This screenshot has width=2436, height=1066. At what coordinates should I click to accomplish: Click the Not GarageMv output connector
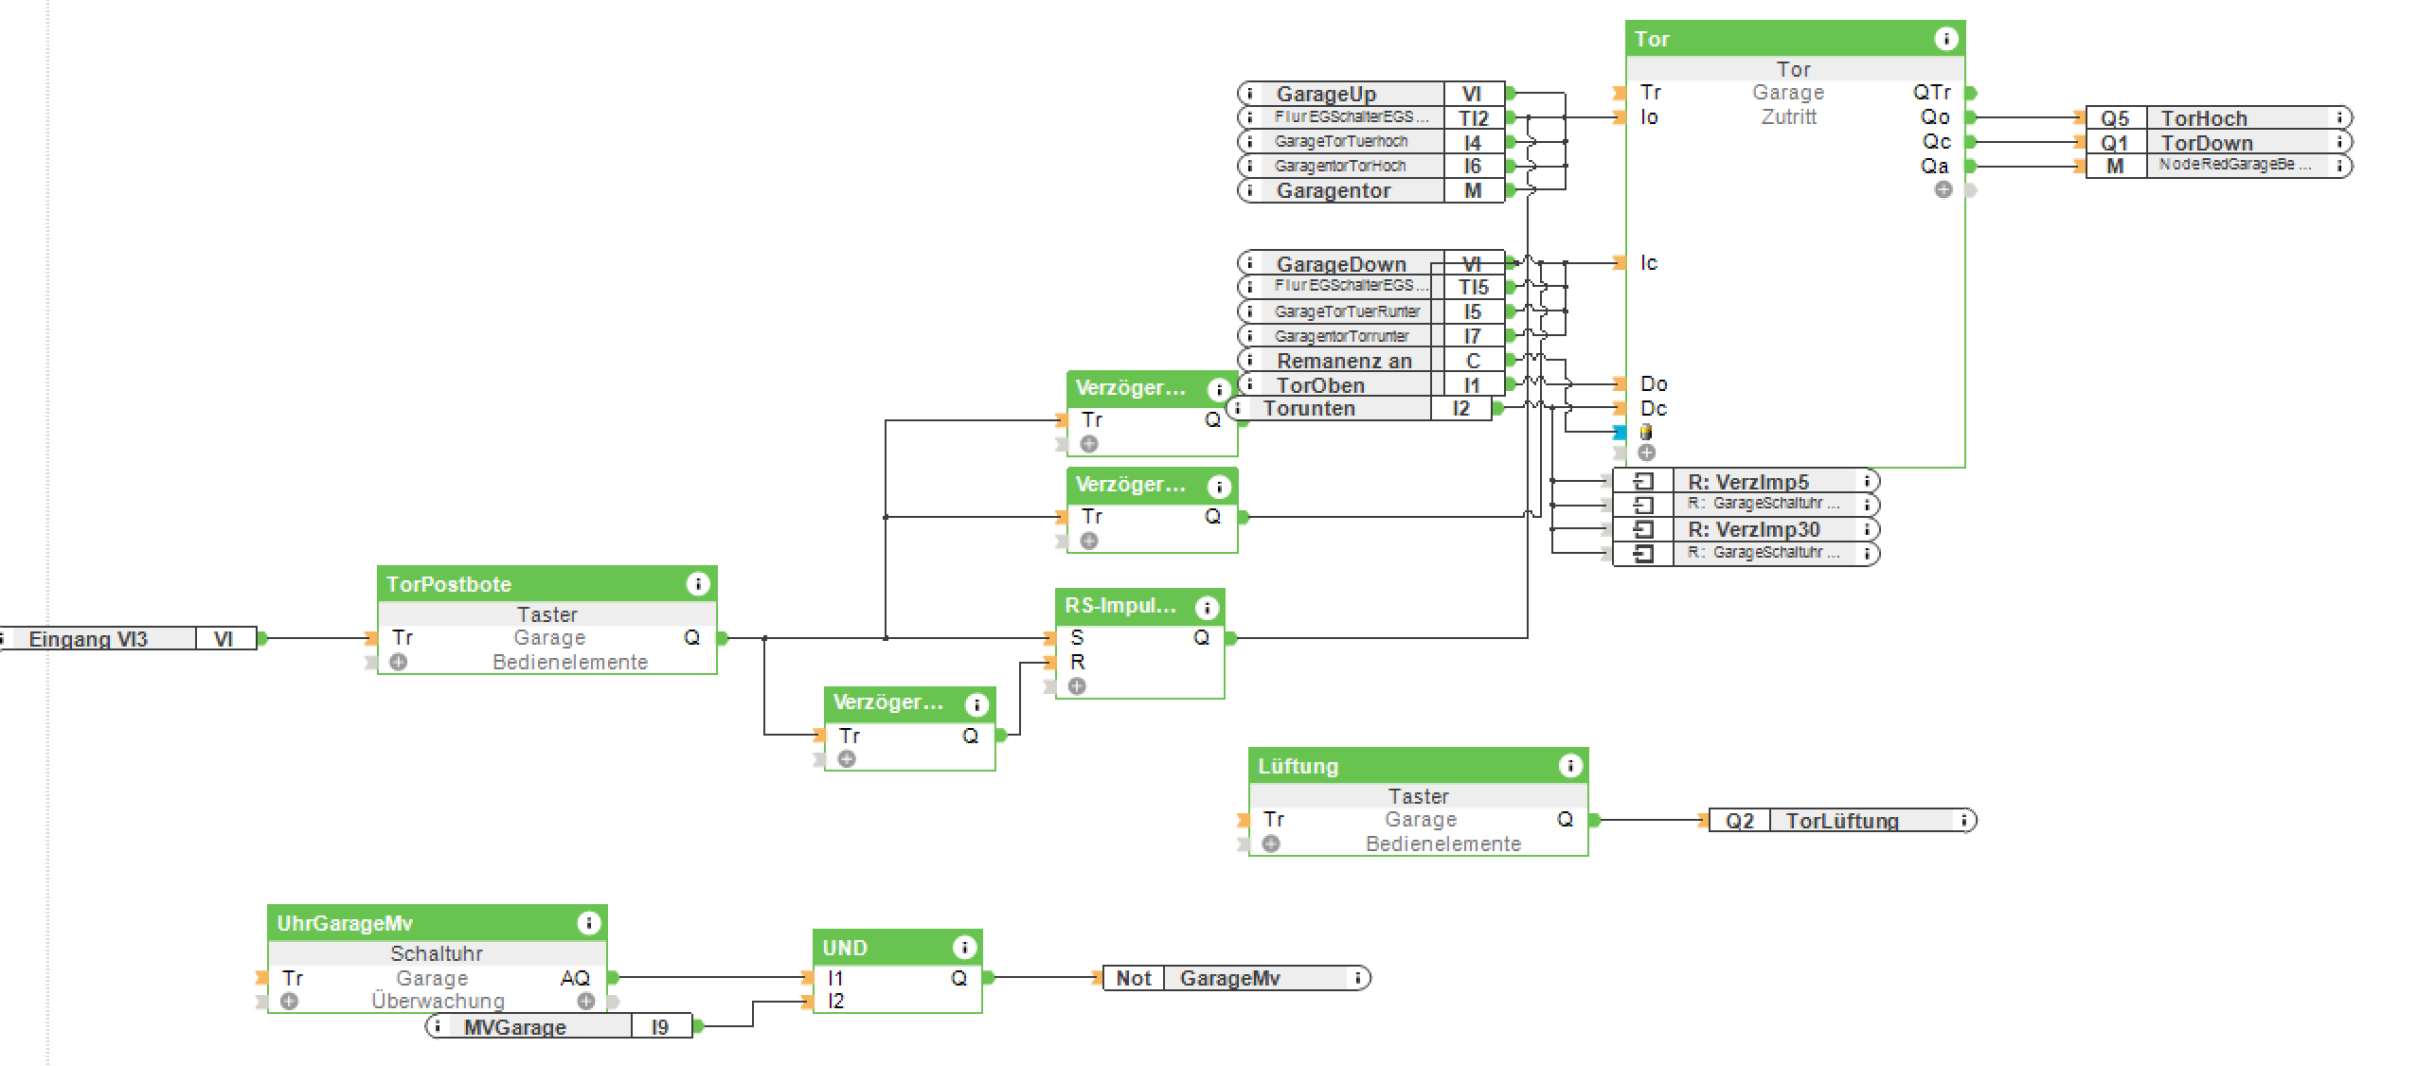(1228, 978)
